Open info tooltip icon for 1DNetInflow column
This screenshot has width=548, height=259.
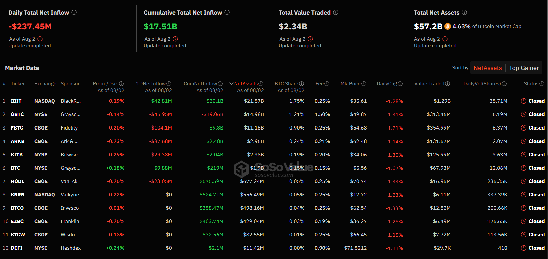[x=169, y=84]
